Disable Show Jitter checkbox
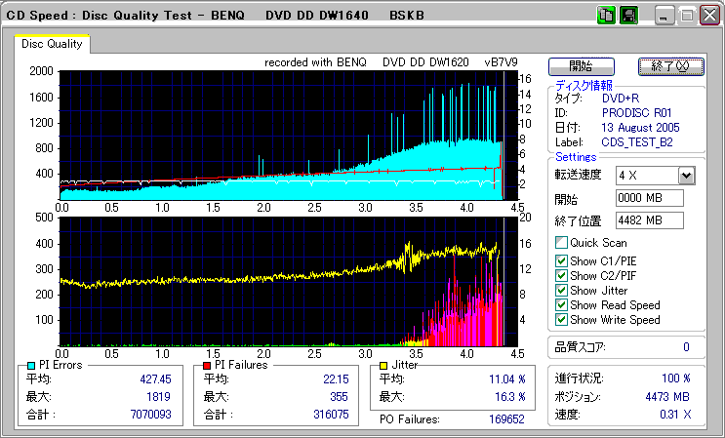Screen dimensions: 725x438 pyautogui.click(x=561, y=290)
